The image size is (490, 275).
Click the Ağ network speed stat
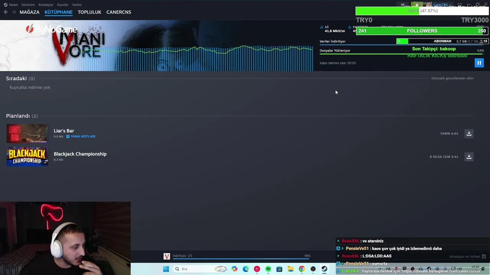(332, 29)
